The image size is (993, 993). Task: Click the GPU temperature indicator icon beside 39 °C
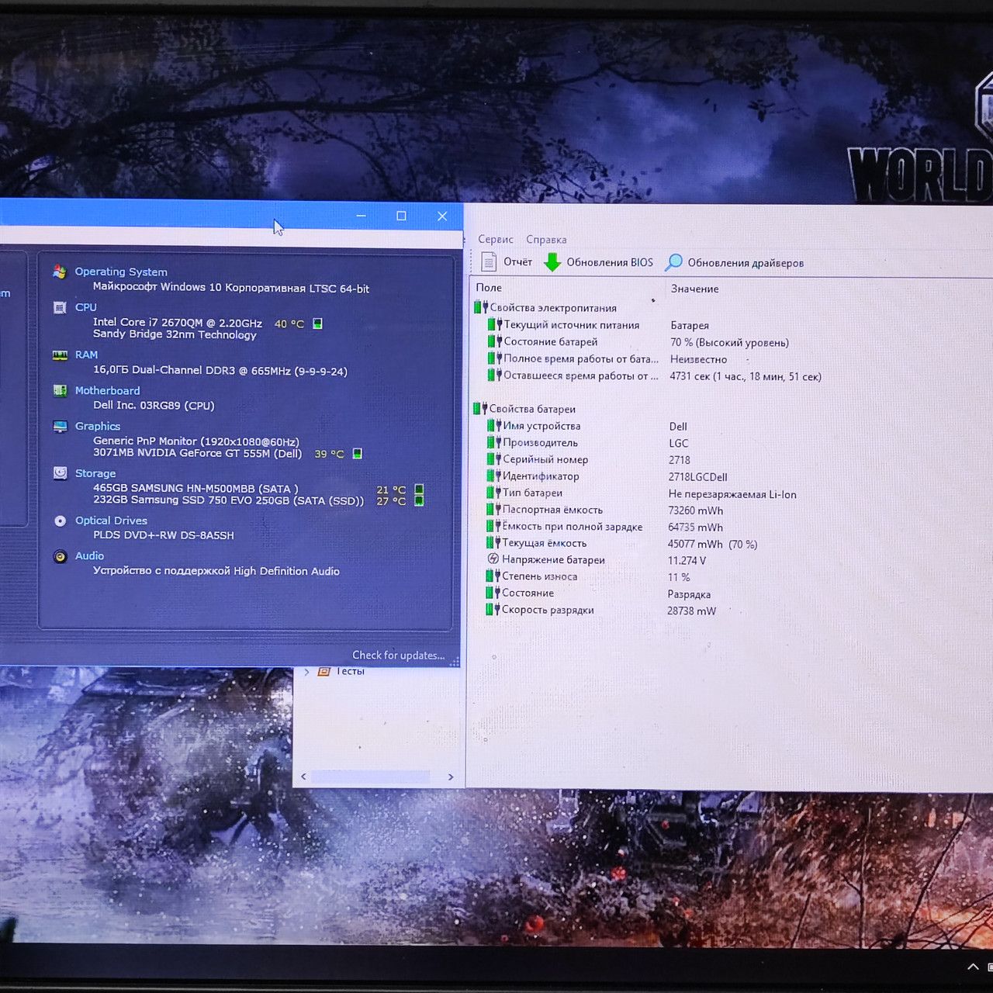pos(358,453)
